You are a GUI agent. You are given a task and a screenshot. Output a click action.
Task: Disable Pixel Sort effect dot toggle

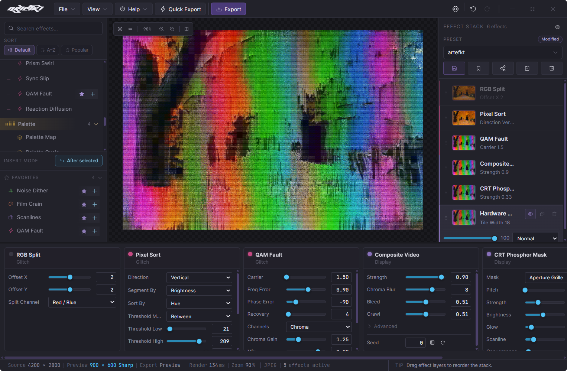click(130, 254)
